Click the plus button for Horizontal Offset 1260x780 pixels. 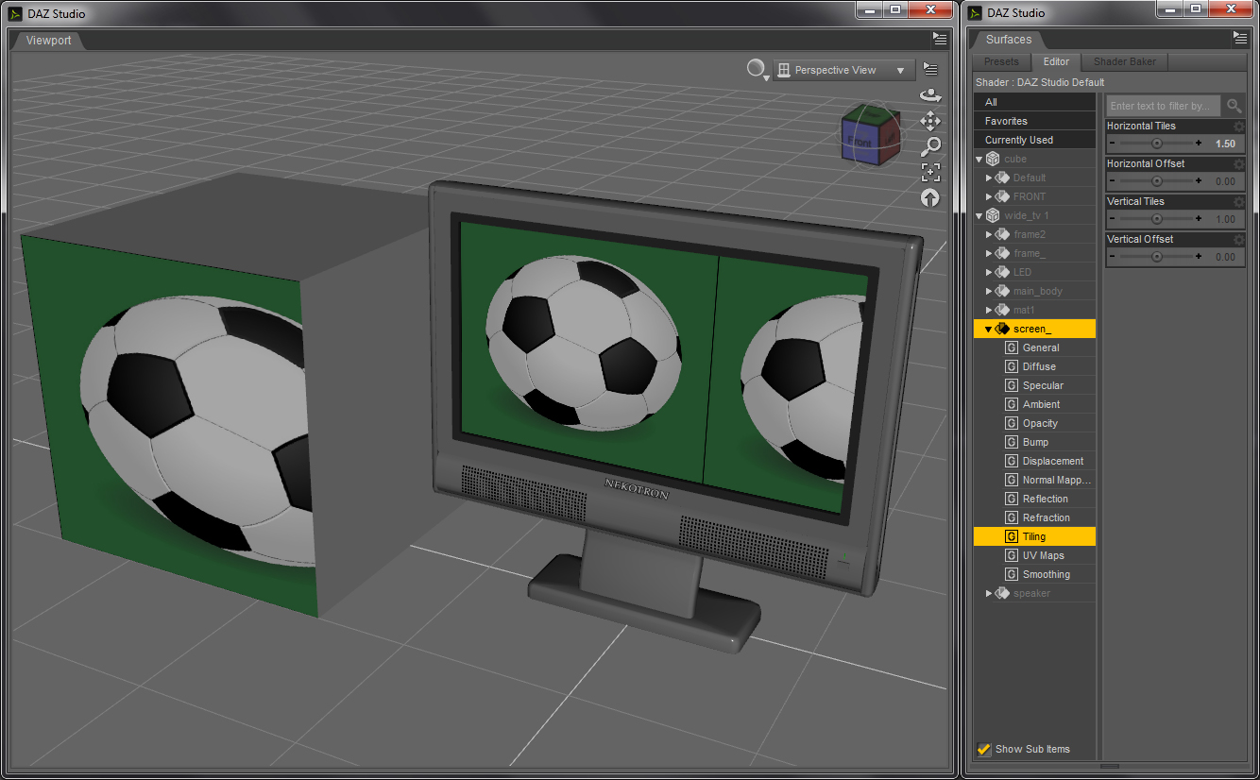1199,181
